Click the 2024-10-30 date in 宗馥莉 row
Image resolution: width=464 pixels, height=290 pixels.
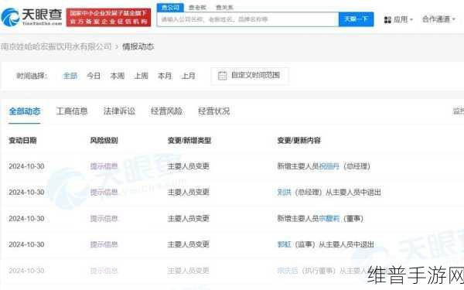pyautogui.click(x=26, y=219)
